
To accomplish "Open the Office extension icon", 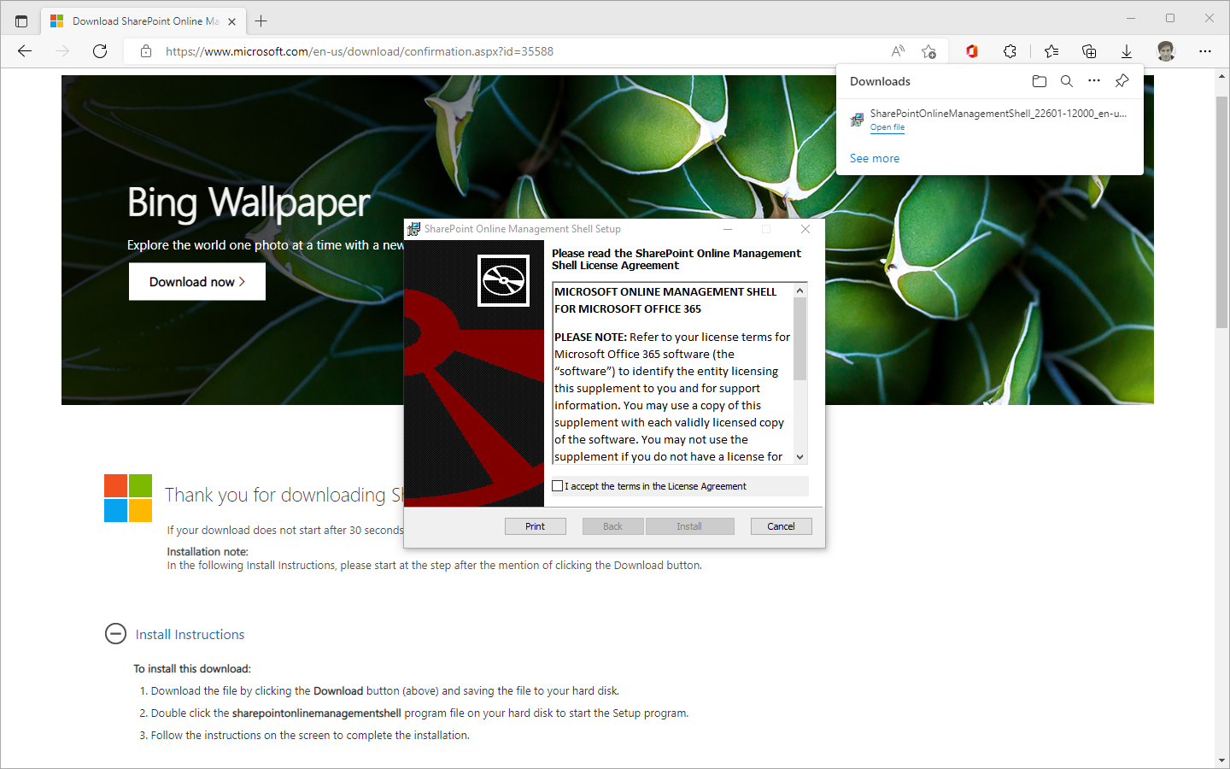I will tap(971, 51).
